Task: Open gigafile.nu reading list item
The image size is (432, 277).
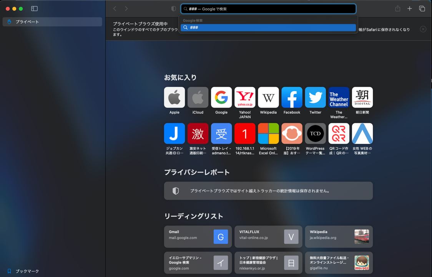Action: pyautogui.click(x=339, y=263)
